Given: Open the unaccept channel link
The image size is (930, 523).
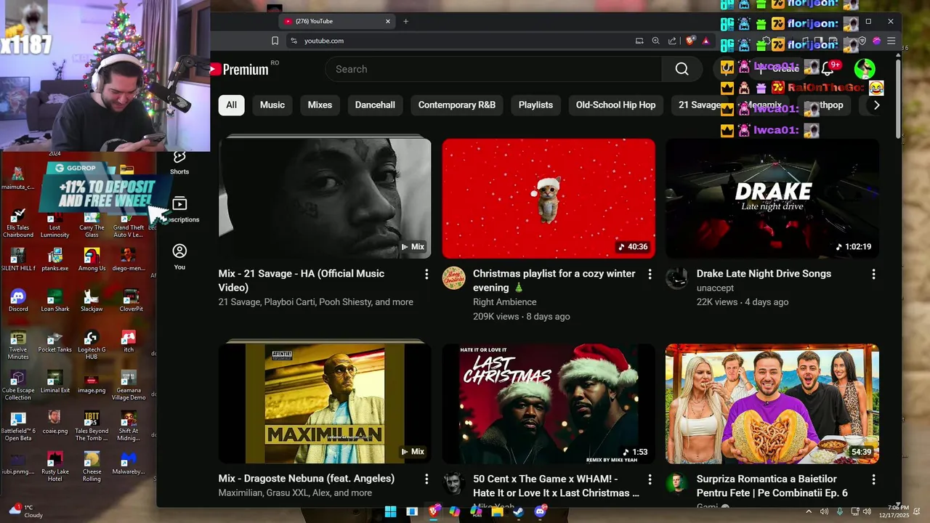Looking at the screenshot, I should pyautogui.click(x=715, y=288).
